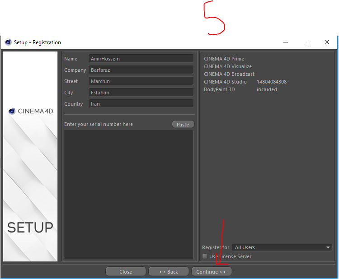The height and width of the screenshot is (279, 339).
Task: Select the Company field with Barfaraz
Action: click(141, 70)
